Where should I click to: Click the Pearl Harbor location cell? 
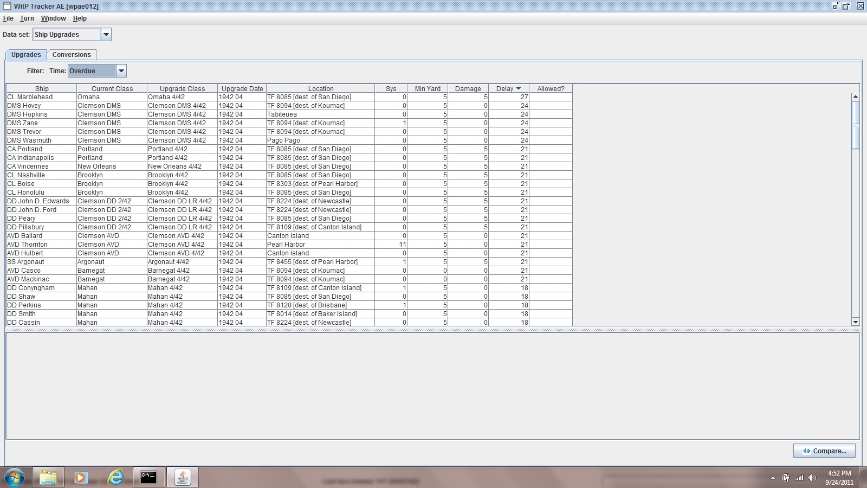pyautogui.click(x=321, y=245)
